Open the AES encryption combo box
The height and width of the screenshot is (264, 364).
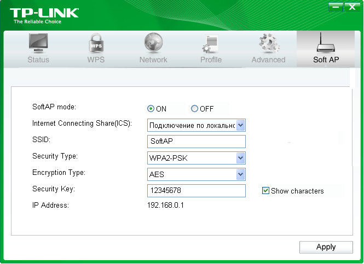tap(197, 174)
